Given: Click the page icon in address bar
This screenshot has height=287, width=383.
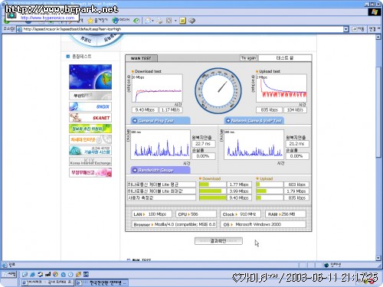Looking at the screenshot, I should (19, 29).
